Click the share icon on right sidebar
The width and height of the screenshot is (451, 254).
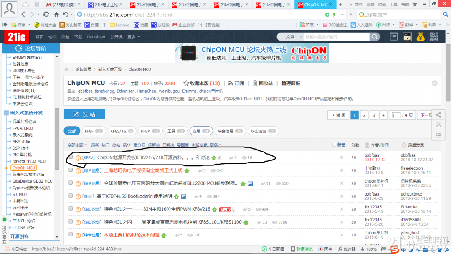click(x=438, y=115)
